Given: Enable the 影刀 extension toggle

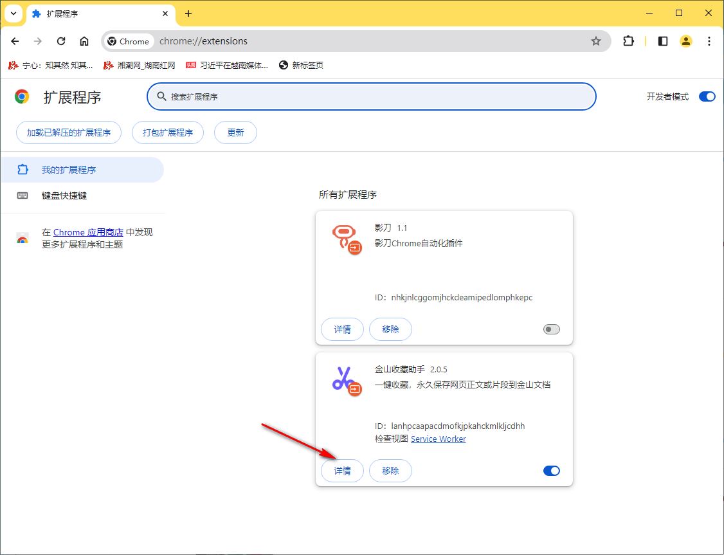Looking at the screenshot, I should [x=551, y=329].
